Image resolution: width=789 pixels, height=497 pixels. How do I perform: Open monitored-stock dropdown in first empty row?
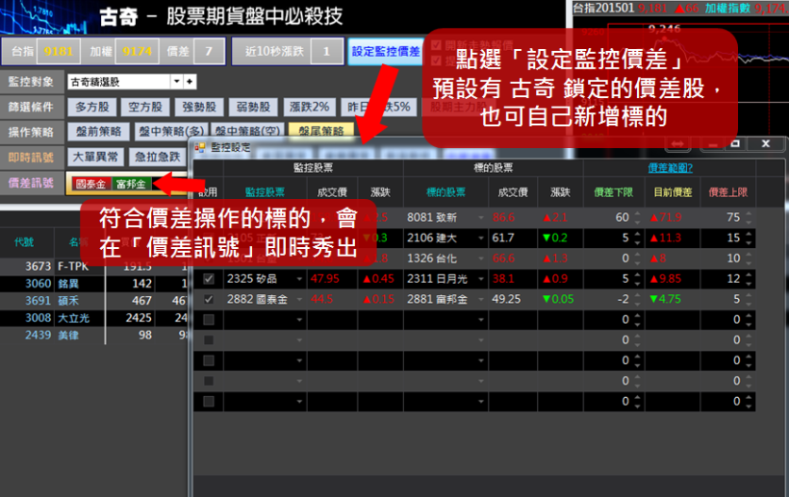299,319
